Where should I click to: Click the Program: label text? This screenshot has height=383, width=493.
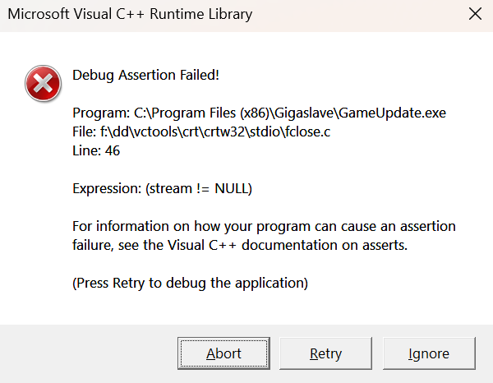[x=101, y=113]
